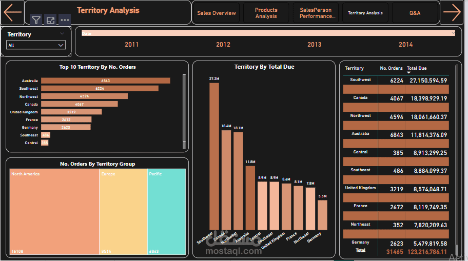Image resolution: width=468 pixels, height=261 pixels.
Task: Open the Q&A tab
Action: point(415,13)
